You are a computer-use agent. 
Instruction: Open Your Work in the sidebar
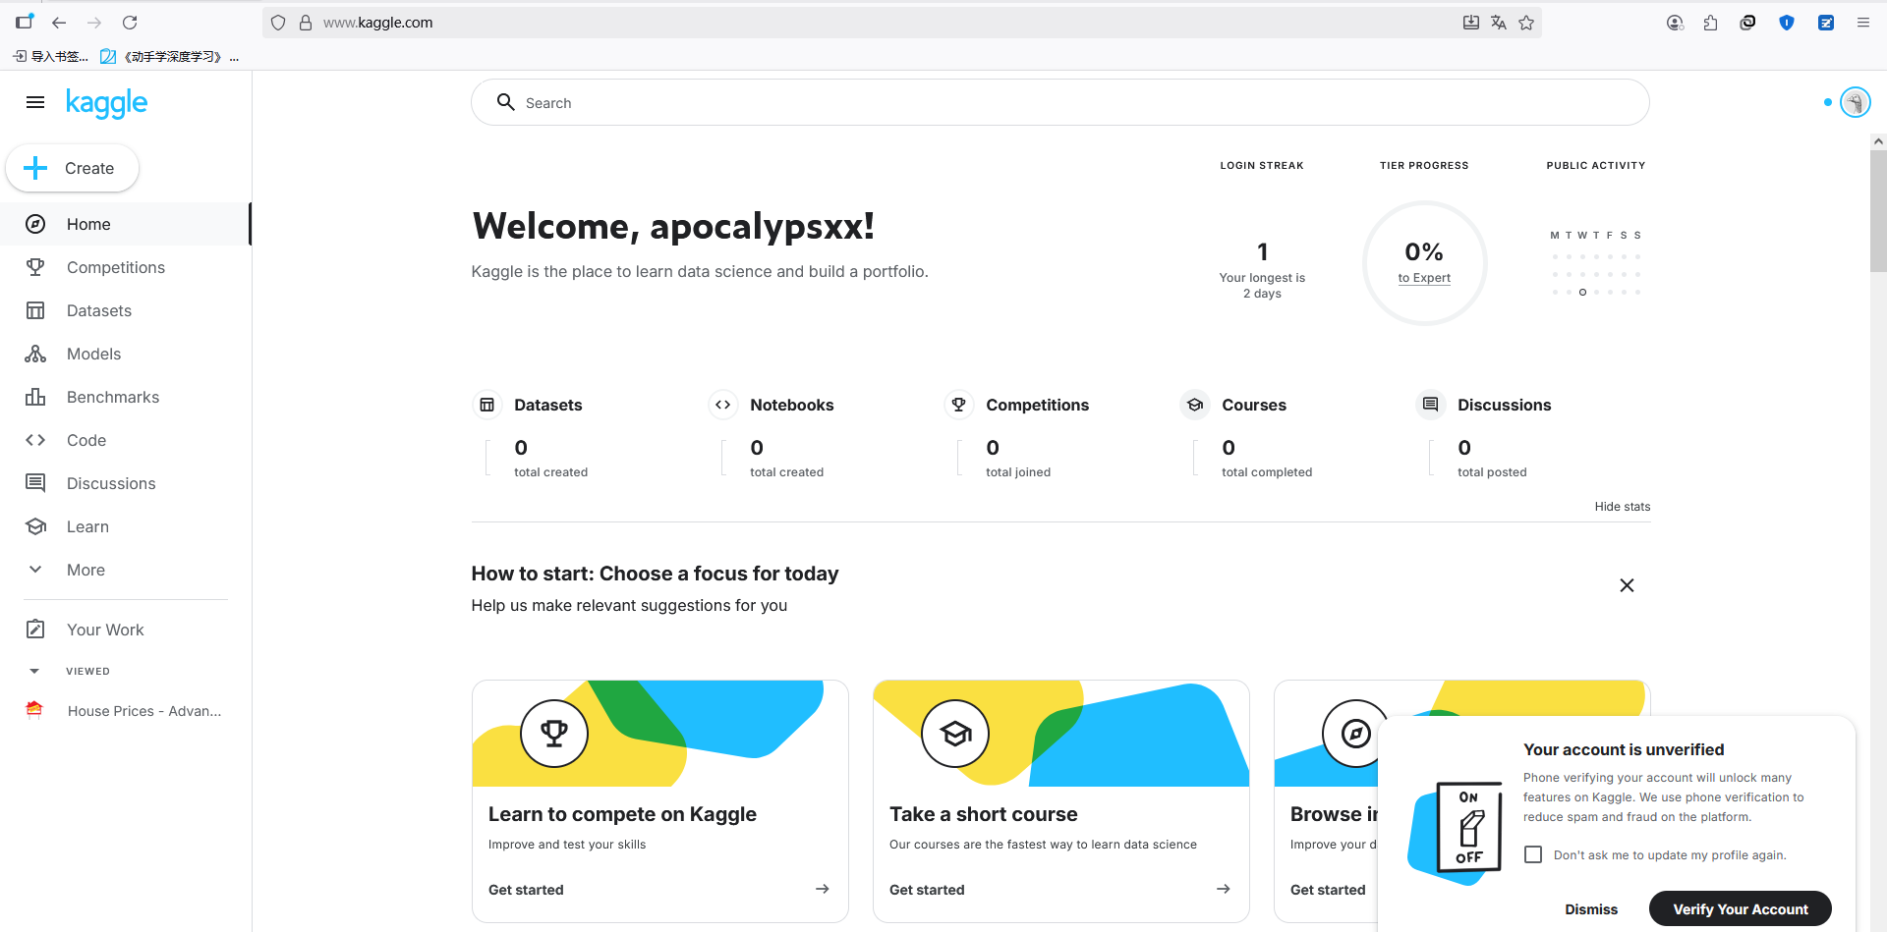[x=126, y=630]
